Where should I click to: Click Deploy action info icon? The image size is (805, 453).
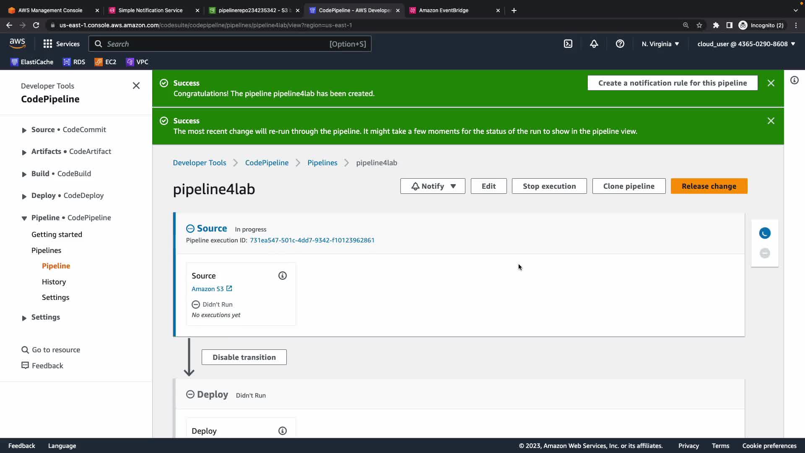[x=283, y=431]
